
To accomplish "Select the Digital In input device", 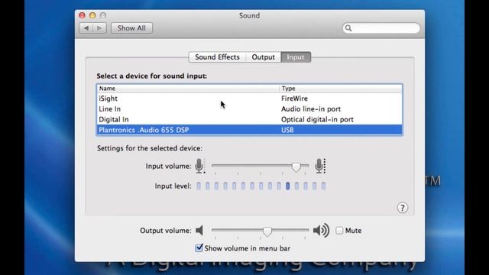I will 250,120.
